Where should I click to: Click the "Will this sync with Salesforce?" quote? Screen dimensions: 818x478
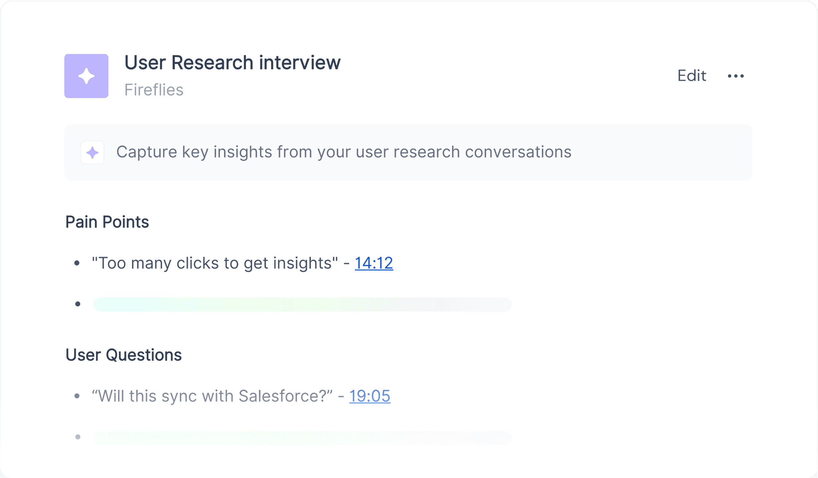click(x=212, y=396)
